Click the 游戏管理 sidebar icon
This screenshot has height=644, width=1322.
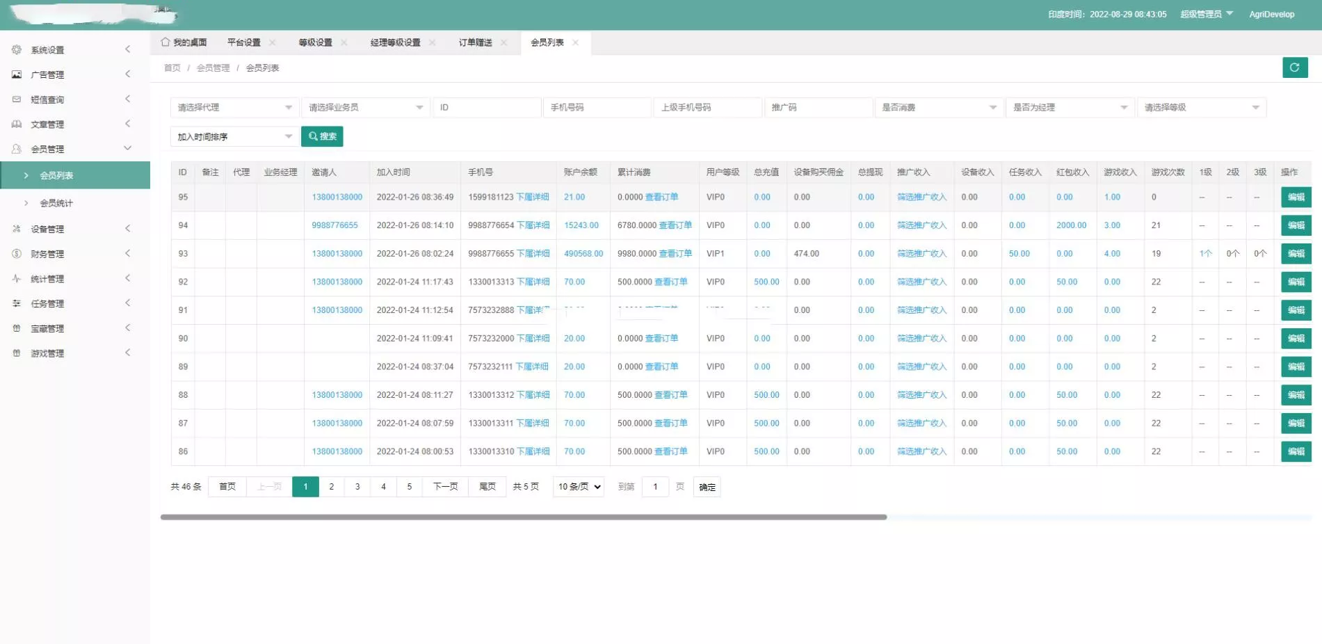[x=17, y=353]
